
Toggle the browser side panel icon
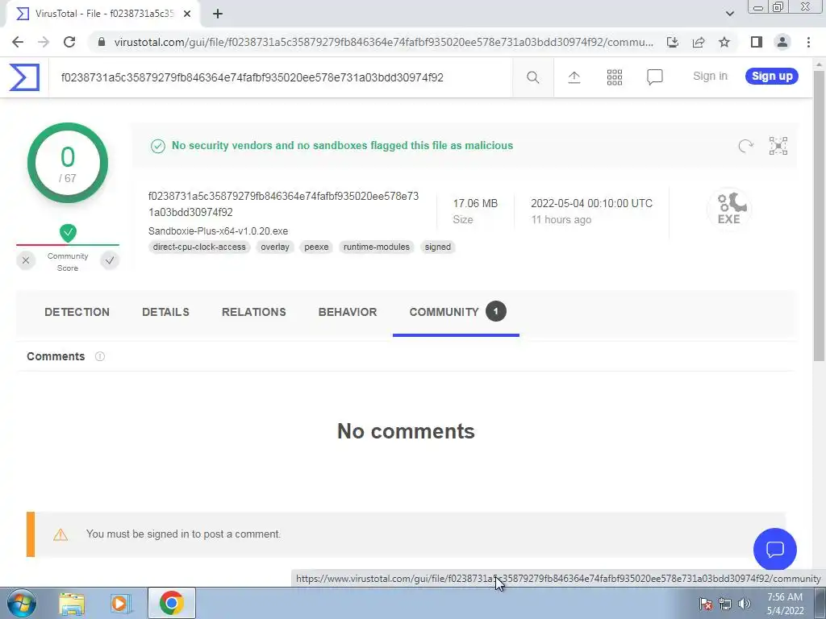click(x=757, y=42)
